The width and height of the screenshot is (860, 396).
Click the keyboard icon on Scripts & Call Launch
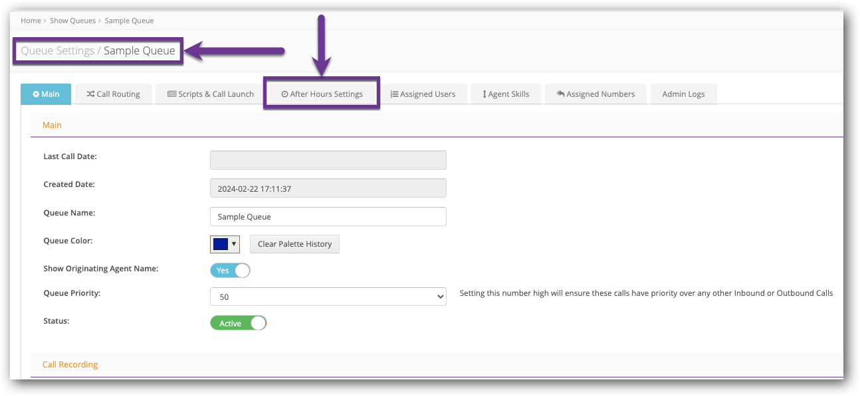pos(171,94)
